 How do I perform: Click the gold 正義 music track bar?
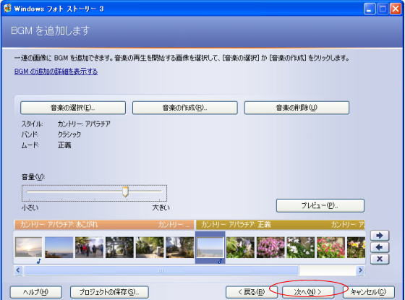click(281, 225)
